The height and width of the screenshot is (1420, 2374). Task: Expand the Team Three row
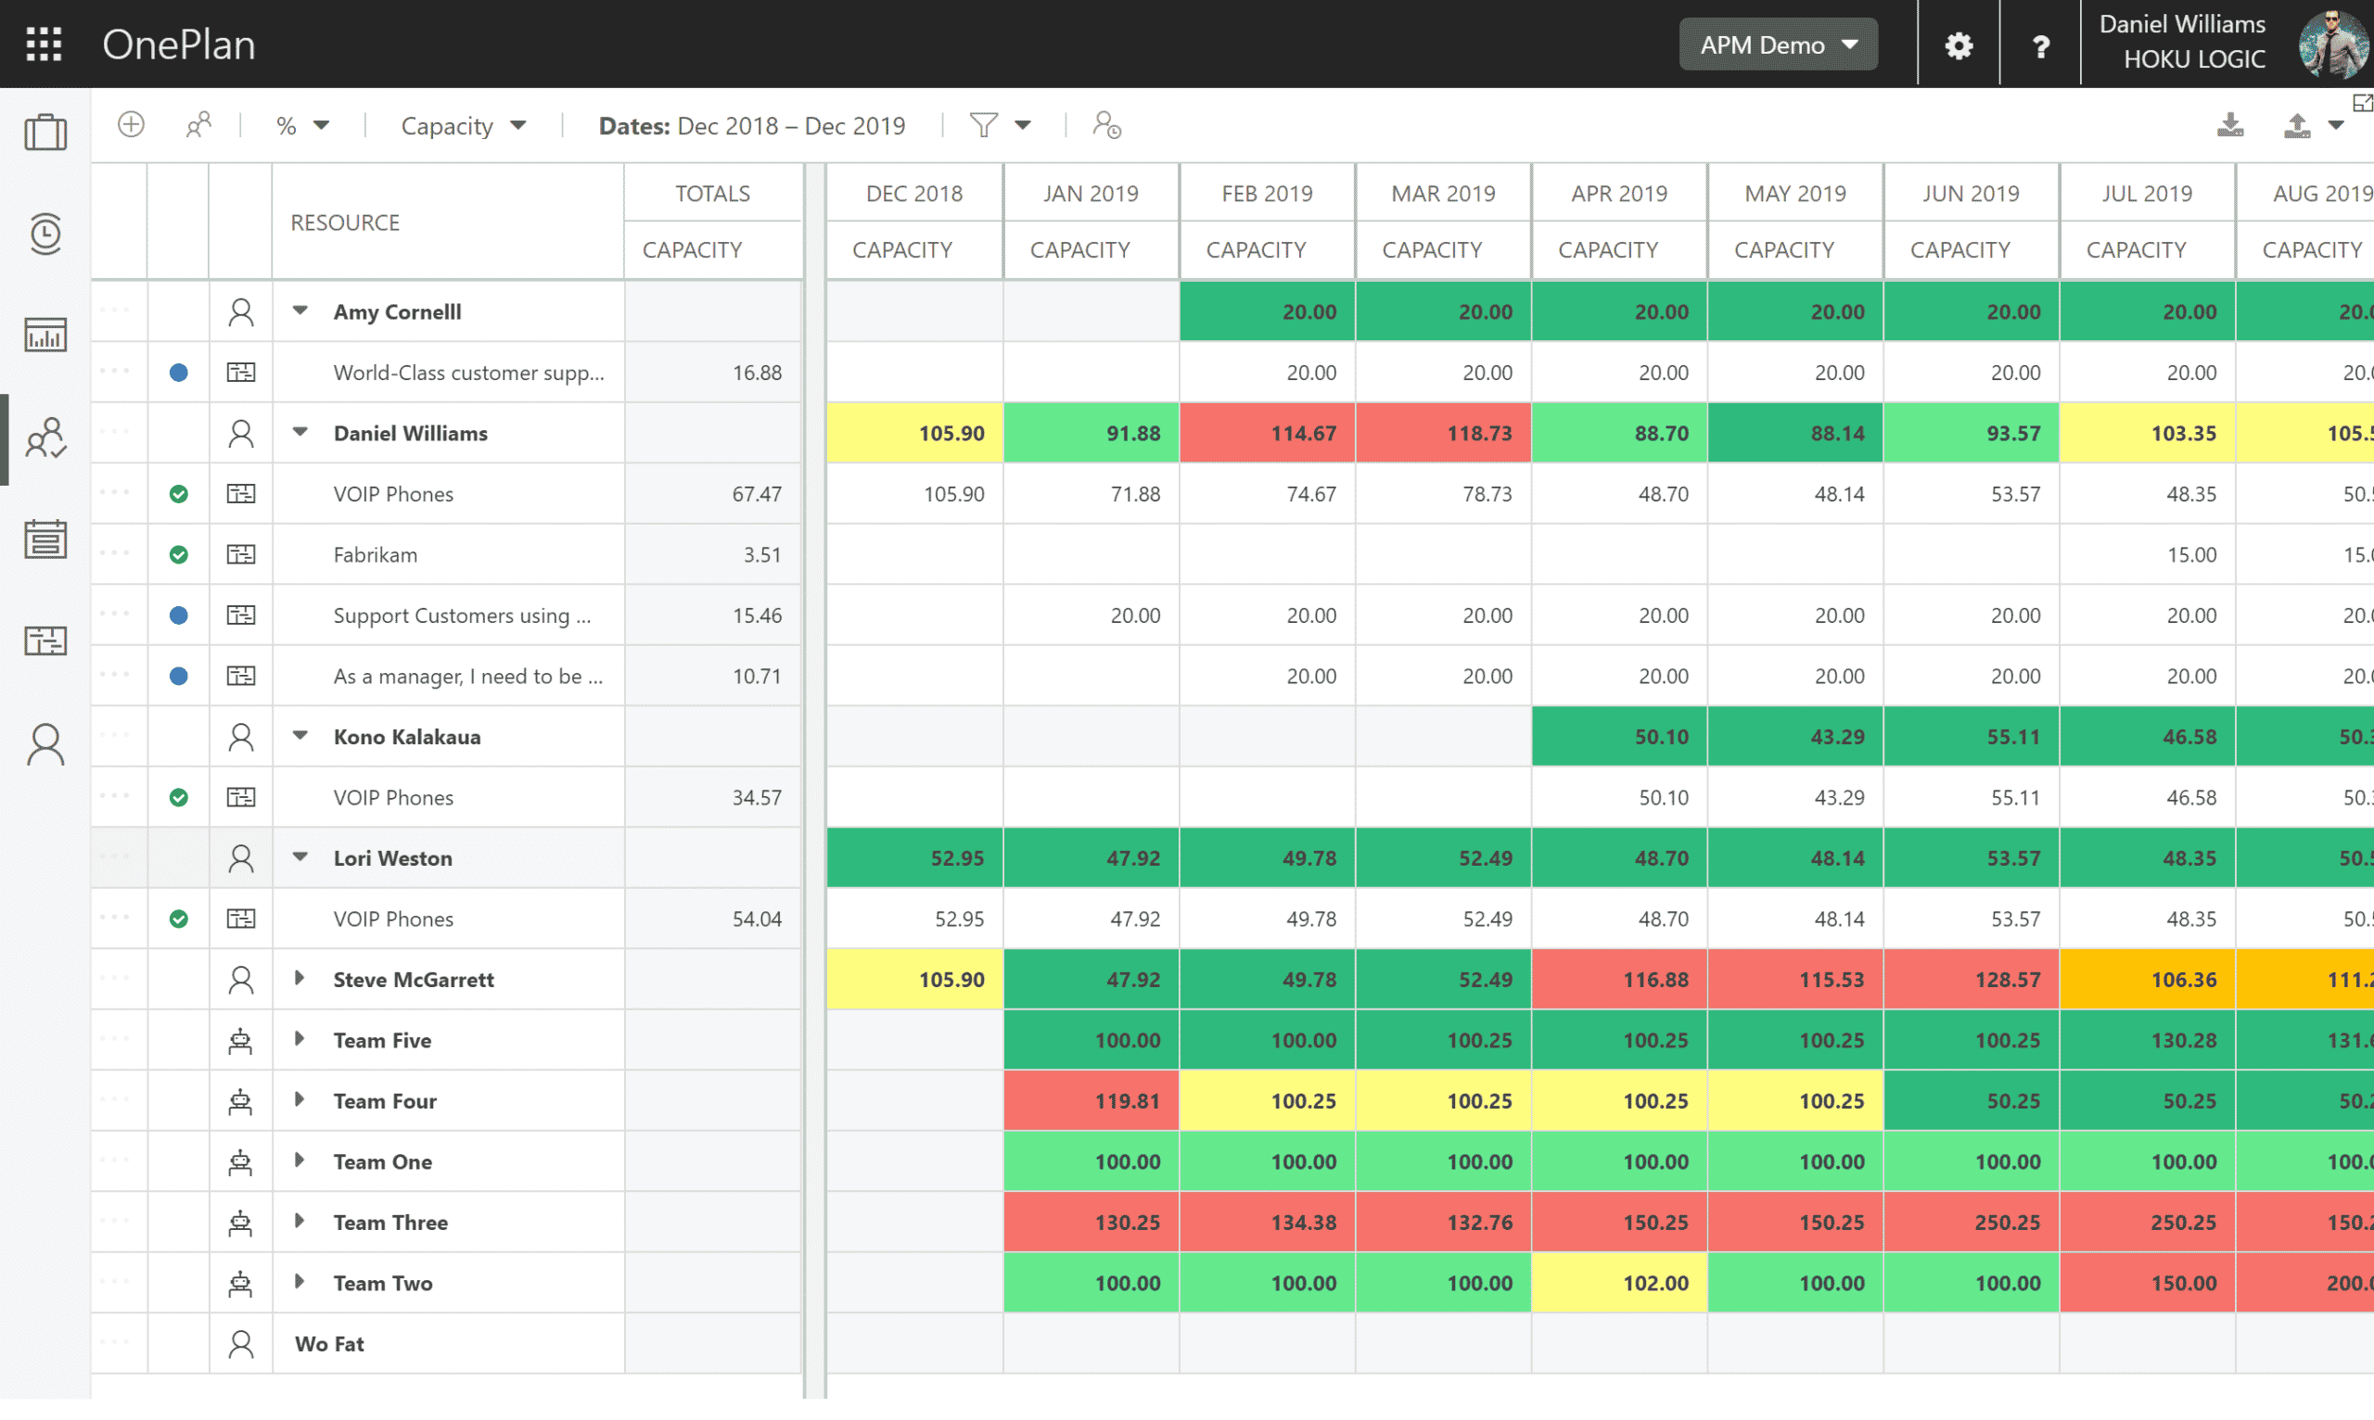tap(300, 1222)
